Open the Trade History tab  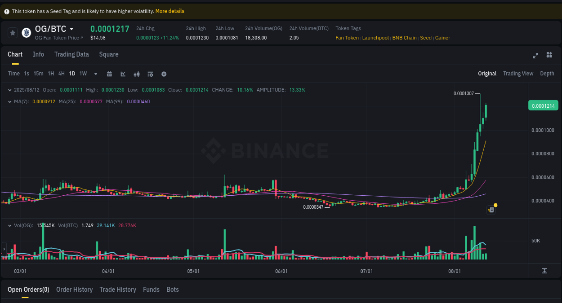click(118, 290)
